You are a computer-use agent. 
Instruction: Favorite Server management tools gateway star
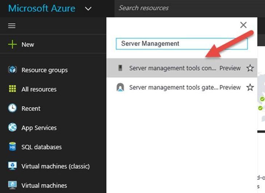(x=250, y=87)
